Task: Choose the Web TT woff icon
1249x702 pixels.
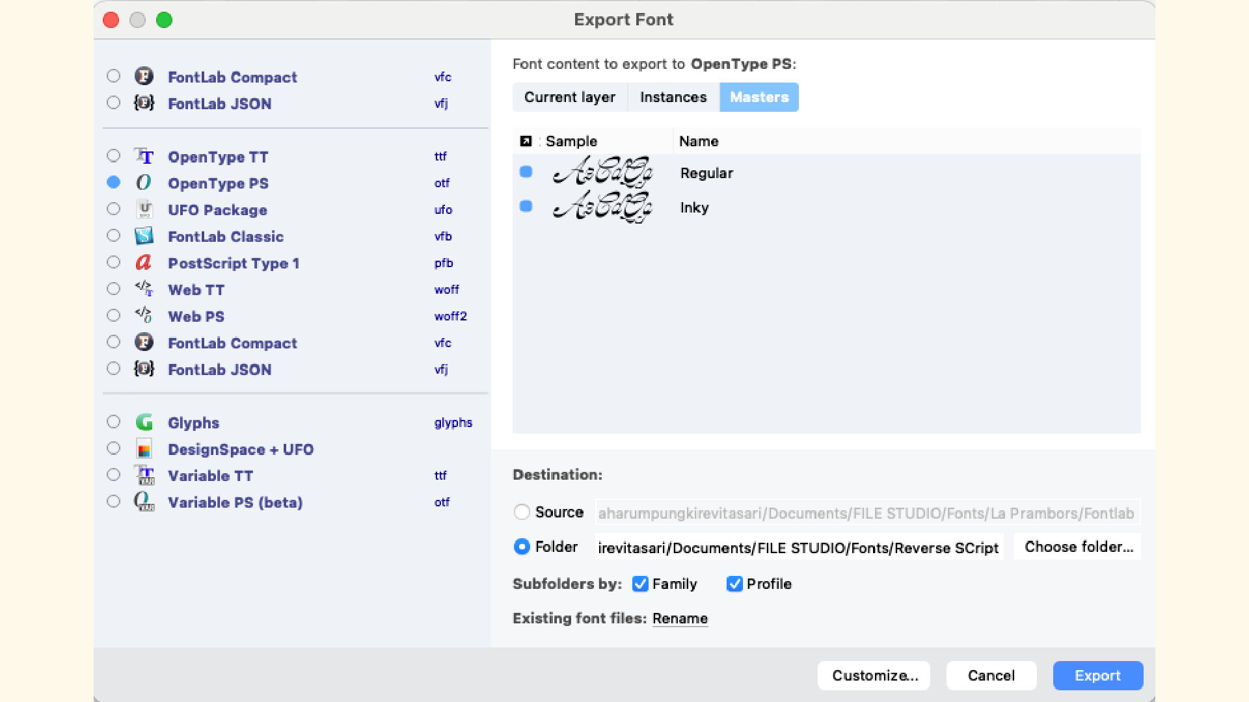Action: (144, 289)
